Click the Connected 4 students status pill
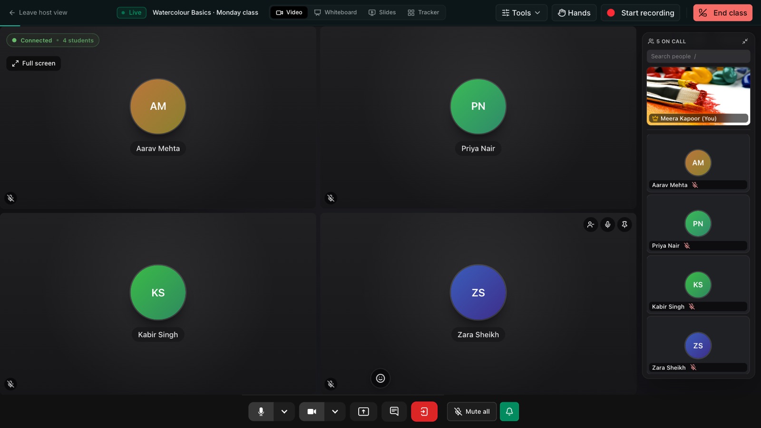Image resolution: width=761 pixels, height=428 pixels. [x=53, y=40]
